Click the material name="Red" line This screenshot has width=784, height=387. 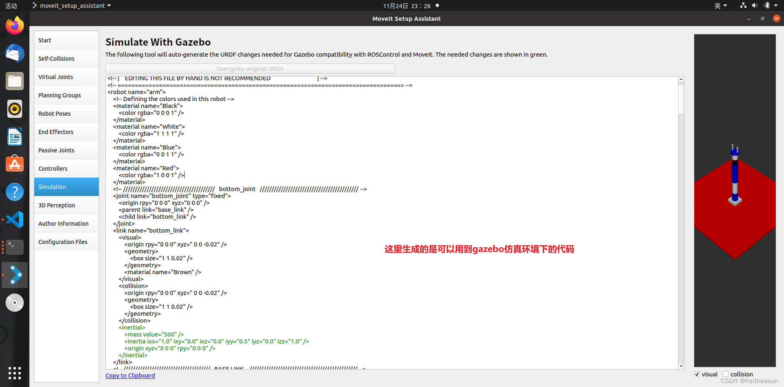146,168
